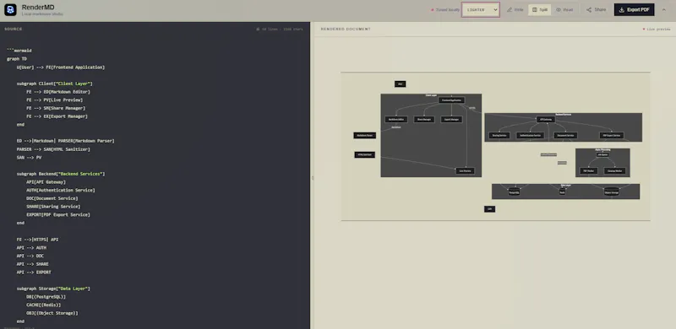Click the FE --> ED[Markdown Editor] line
The image size is (676, 329).
(x=58, y=92)
